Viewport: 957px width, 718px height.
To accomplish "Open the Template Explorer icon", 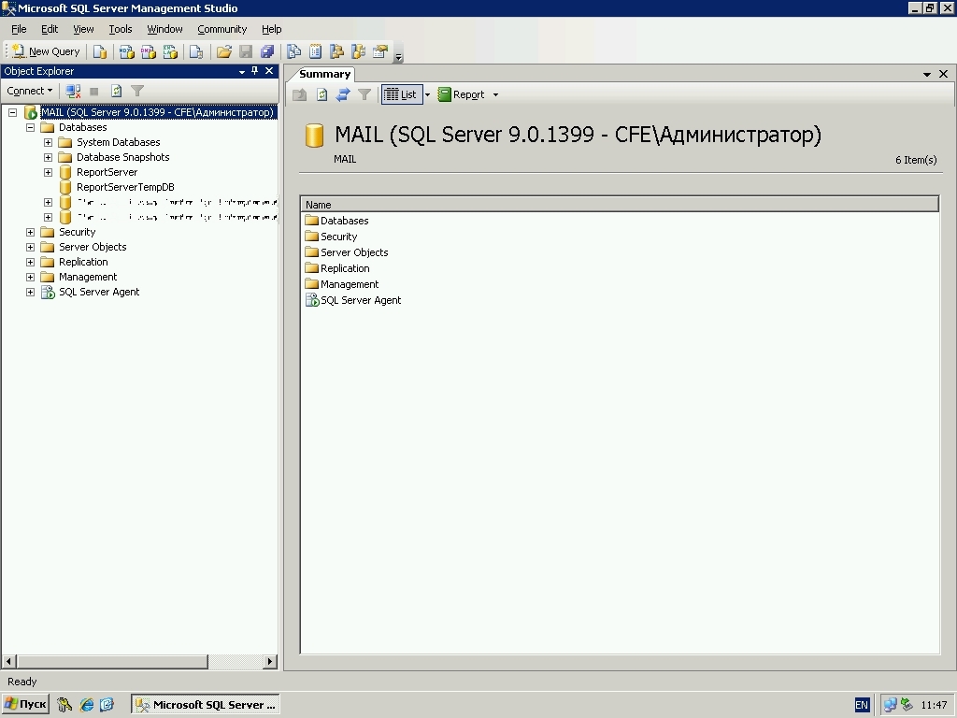I will coord(358,52).
